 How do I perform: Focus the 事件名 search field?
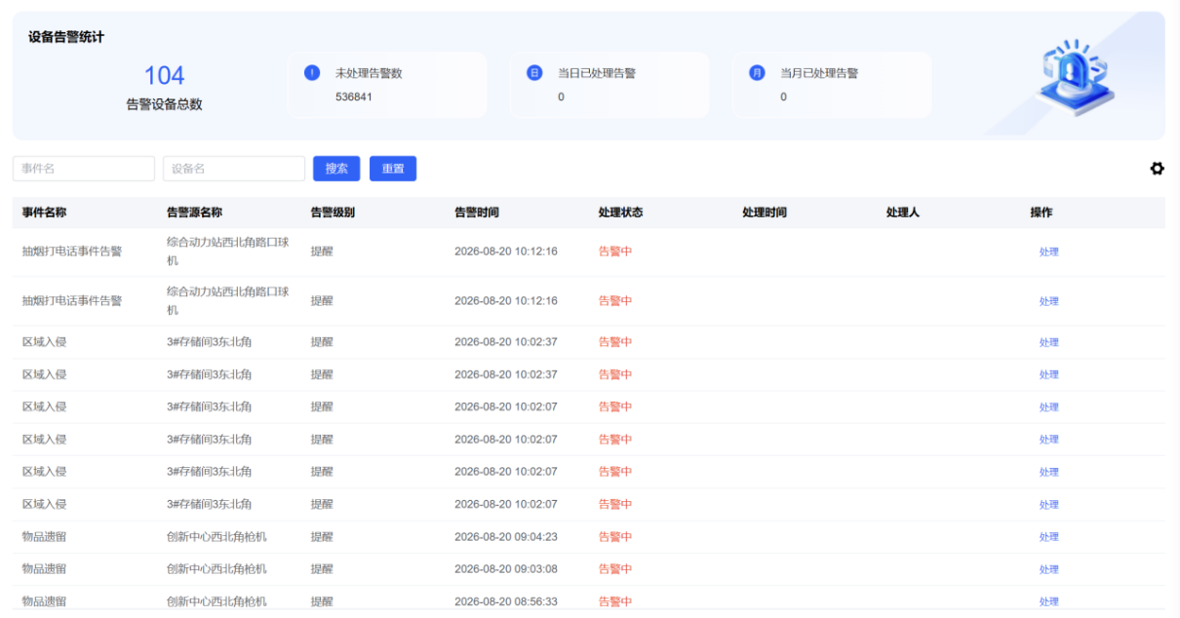[84, 169]
